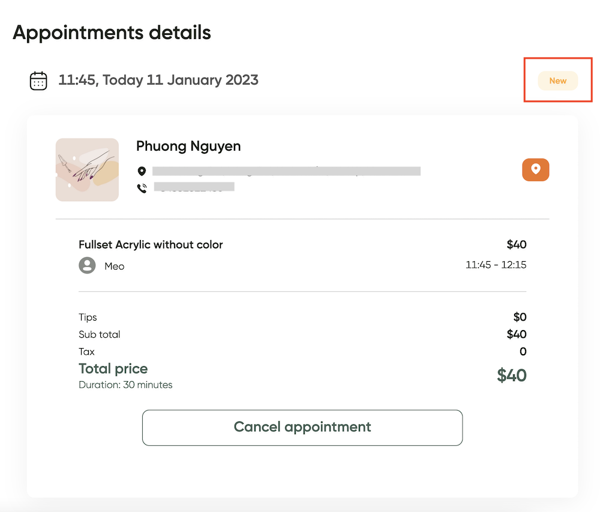
Task: Click the green $40 total amount
Action: pyautogui.click(x=512, y=375)
